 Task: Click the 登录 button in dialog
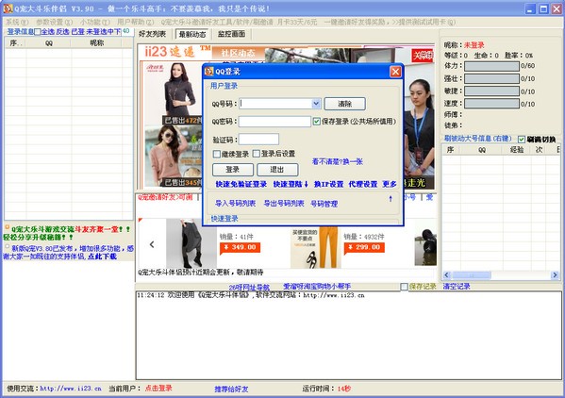(233, 169)
